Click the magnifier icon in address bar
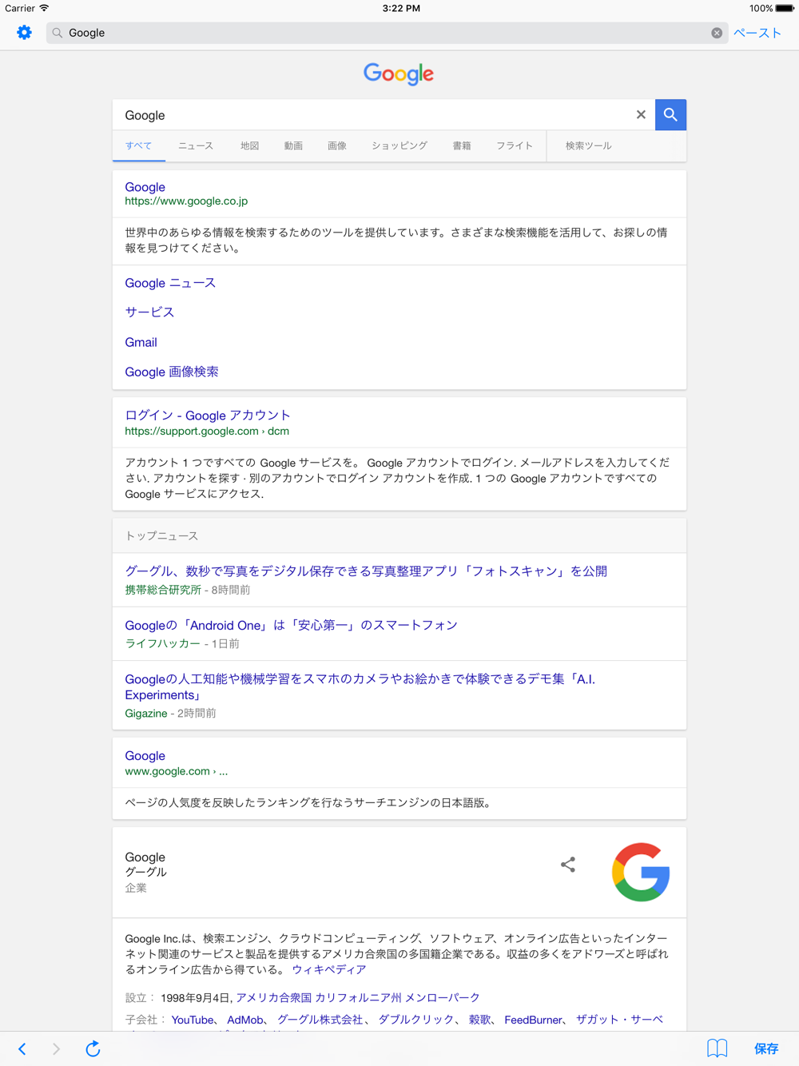799x1066 pixels. (x=58, y=33)
